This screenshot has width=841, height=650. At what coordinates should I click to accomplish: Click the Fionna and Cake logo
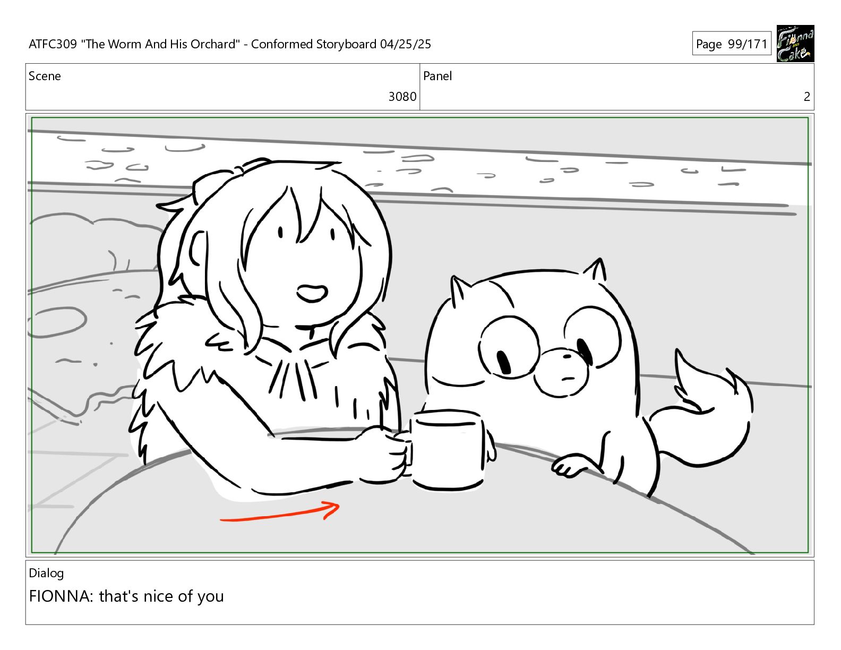(x=795, y=44)
